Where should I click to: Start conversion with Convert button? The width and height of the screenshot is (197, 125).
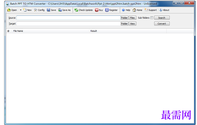162,24
